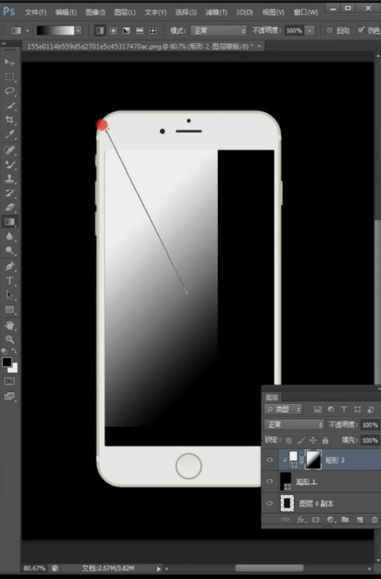Choose diamond gradient style

click(x=153, y=31)
